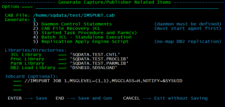Select the Generate value field
The image size is (225, 107).
coord(34,20)
